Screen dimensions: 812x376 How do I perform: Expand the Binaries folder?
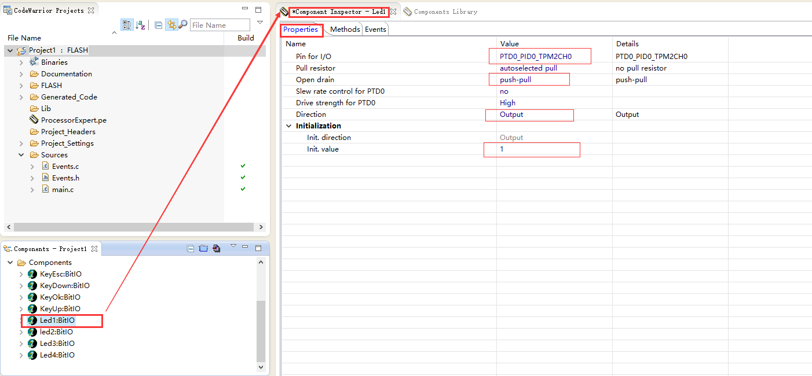click(x=21, y=62)
